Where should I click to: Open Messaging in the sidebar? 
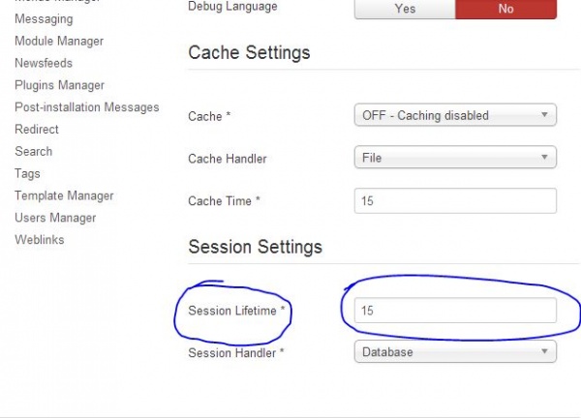[44, 19]
